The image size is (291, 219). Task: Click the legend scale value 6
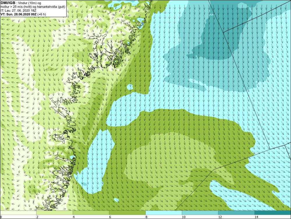tap(110, 217)
